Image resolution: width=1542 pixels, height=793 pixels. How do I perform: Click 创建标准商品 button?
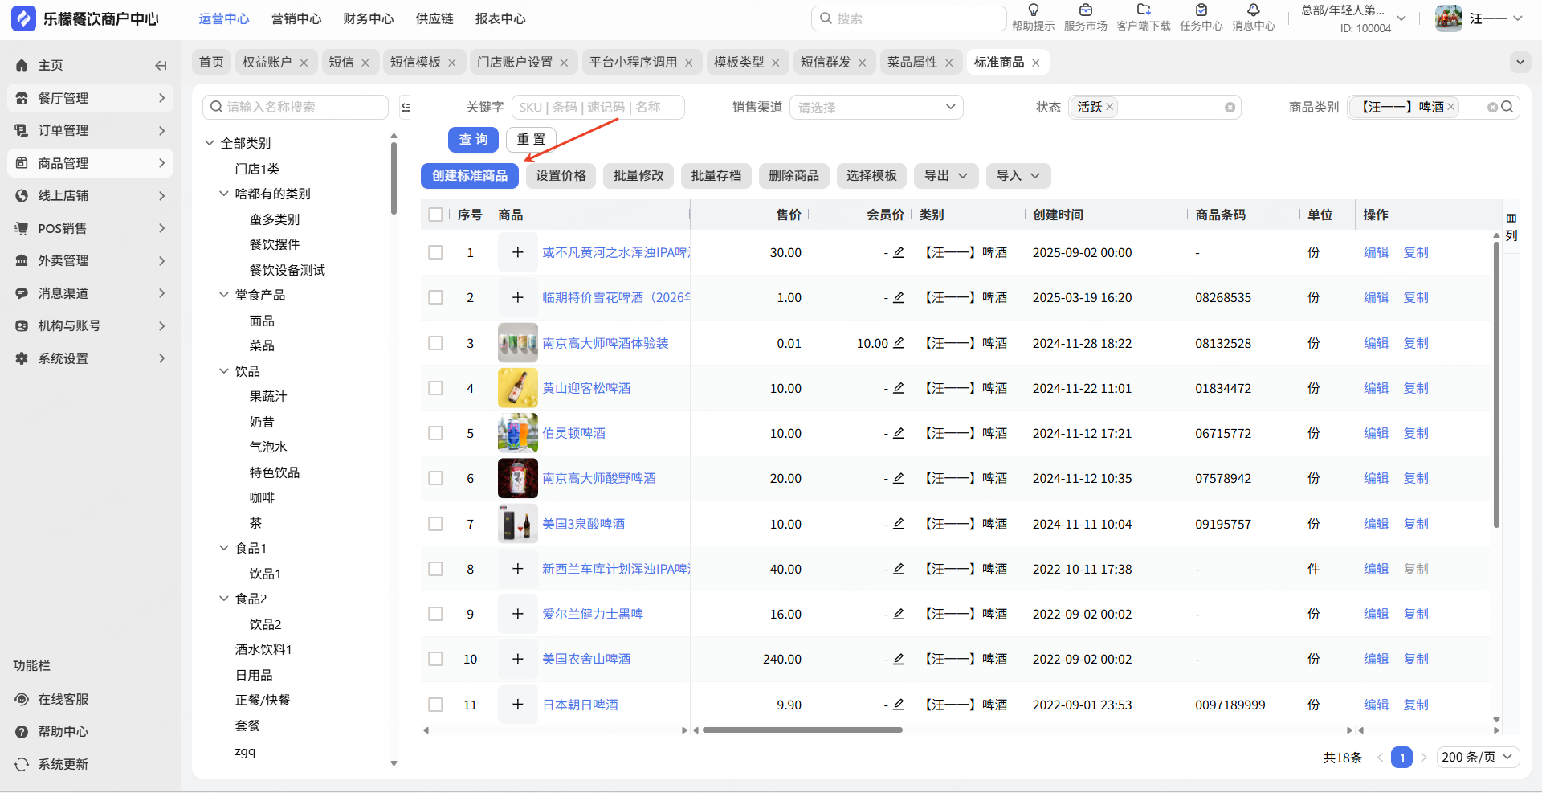470,176
